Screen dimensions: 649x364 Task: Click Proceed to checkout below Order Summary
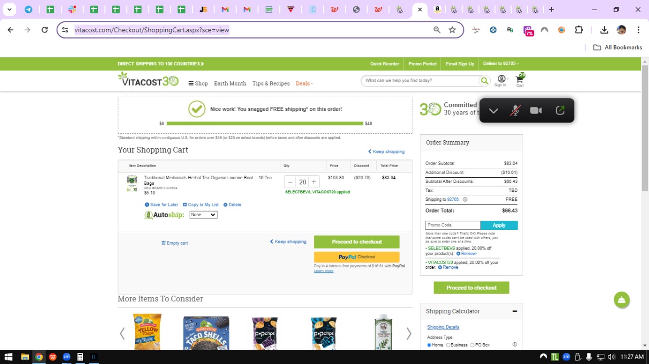(x=471, y=288)
